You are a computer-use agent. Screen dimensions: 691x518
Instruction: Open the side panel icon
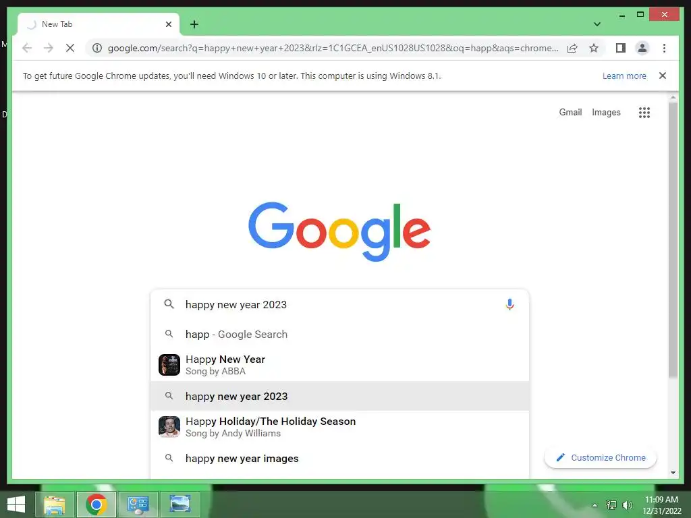click(x=621, y=48)
